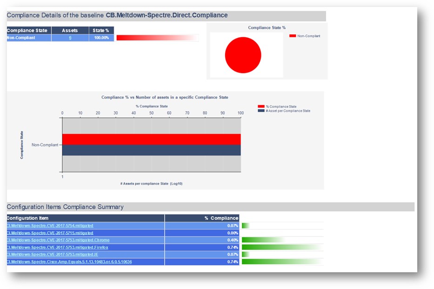Click the red % Compliance State legend swatch

(261, 106)
